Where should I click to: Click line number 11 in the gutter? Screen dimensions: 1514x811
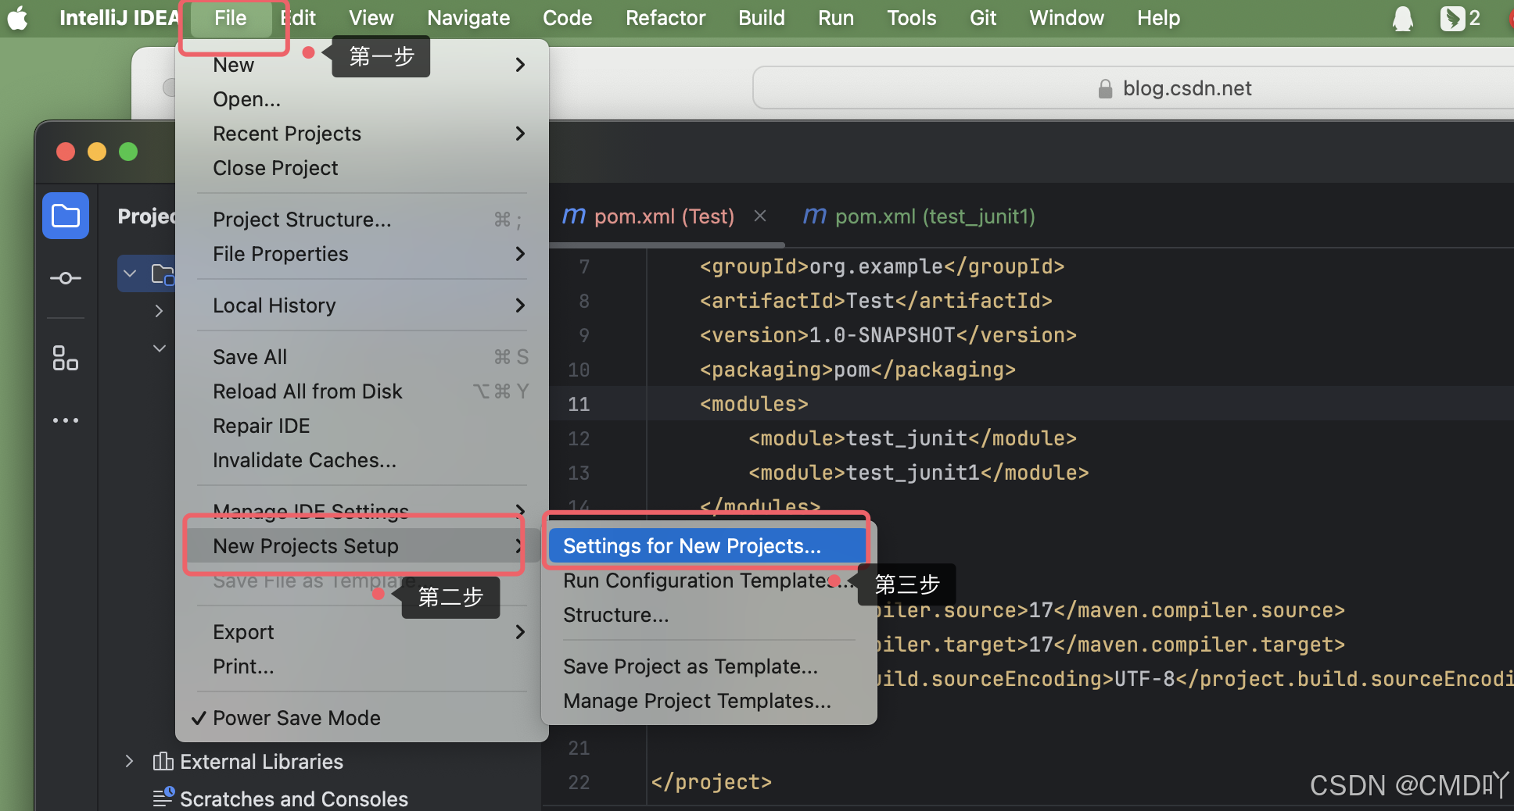tap(579, 404)
